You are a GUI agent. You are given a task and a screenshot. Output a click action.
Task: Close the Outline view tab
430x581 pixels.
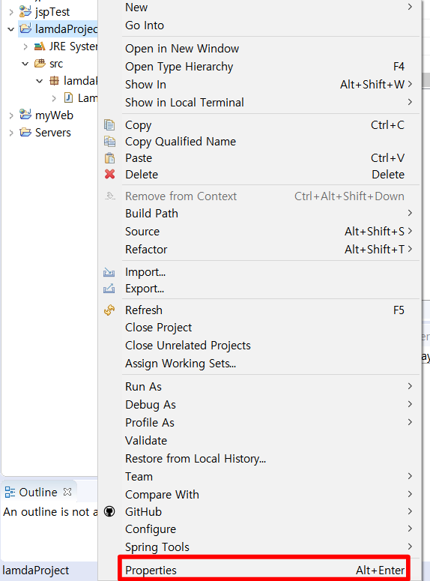[67, 492]
